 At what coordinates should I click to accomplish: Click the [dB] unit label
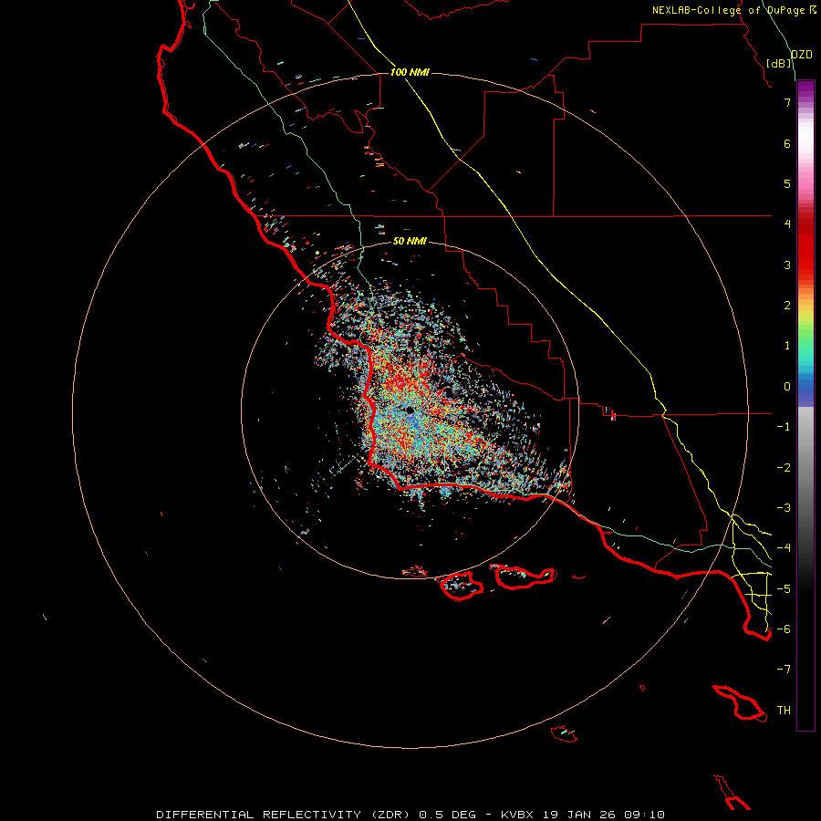tap(779, 63)
